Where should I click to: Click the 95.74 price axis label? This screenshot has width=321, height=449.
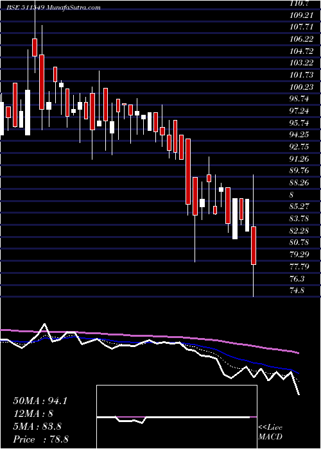(x=300, y=123)
